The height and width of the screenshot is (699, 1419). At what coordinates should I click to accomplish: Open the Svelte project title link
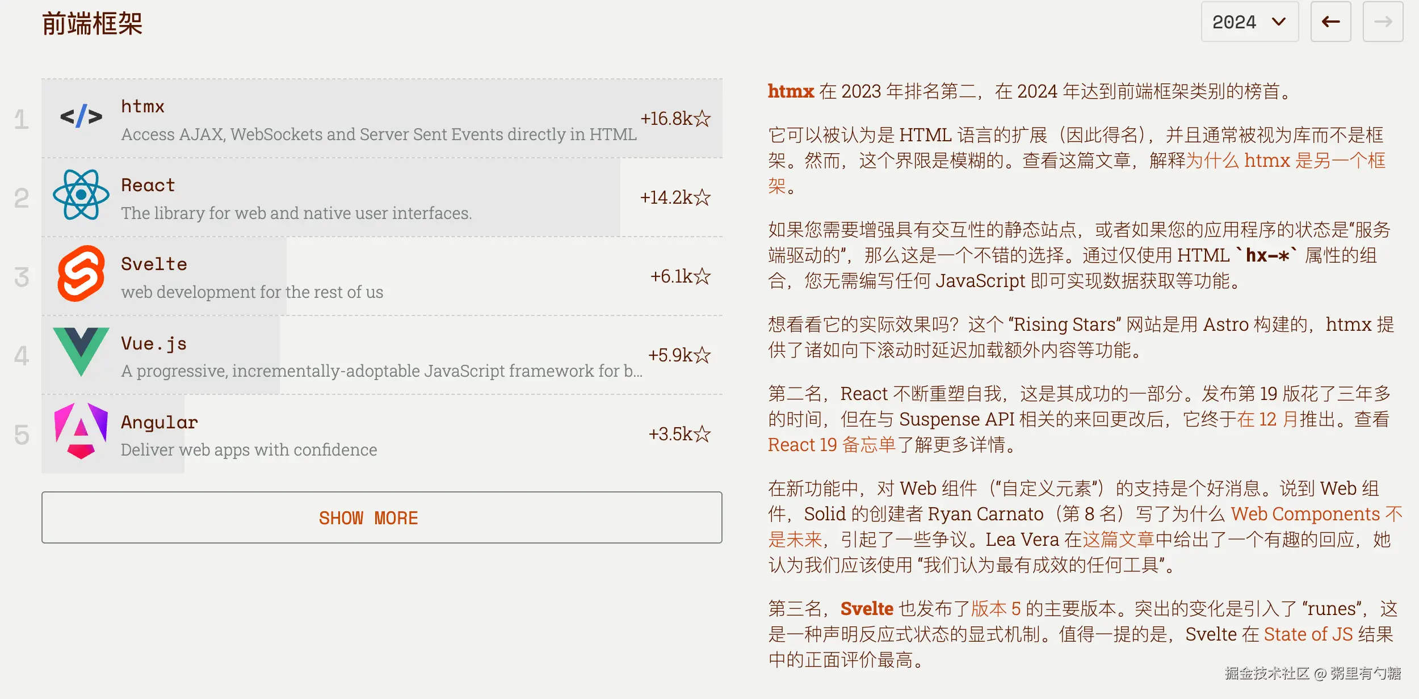[154, 264]
